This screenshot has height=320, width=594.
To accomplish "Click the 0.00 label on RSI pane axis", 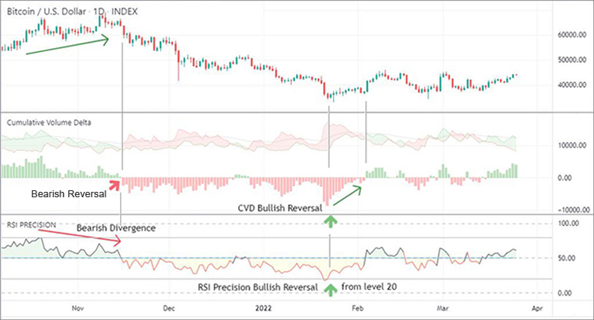I will tap(564, 293).
